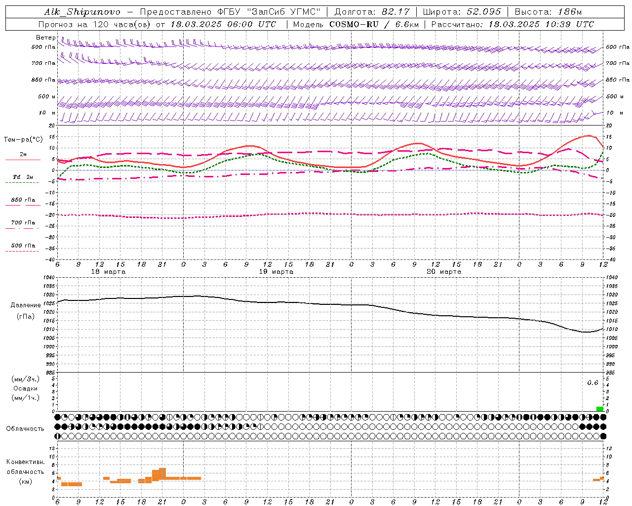Click the Долгота: 82.17 value
This screenshot has width=632, height=506.
tap(372, 12)
